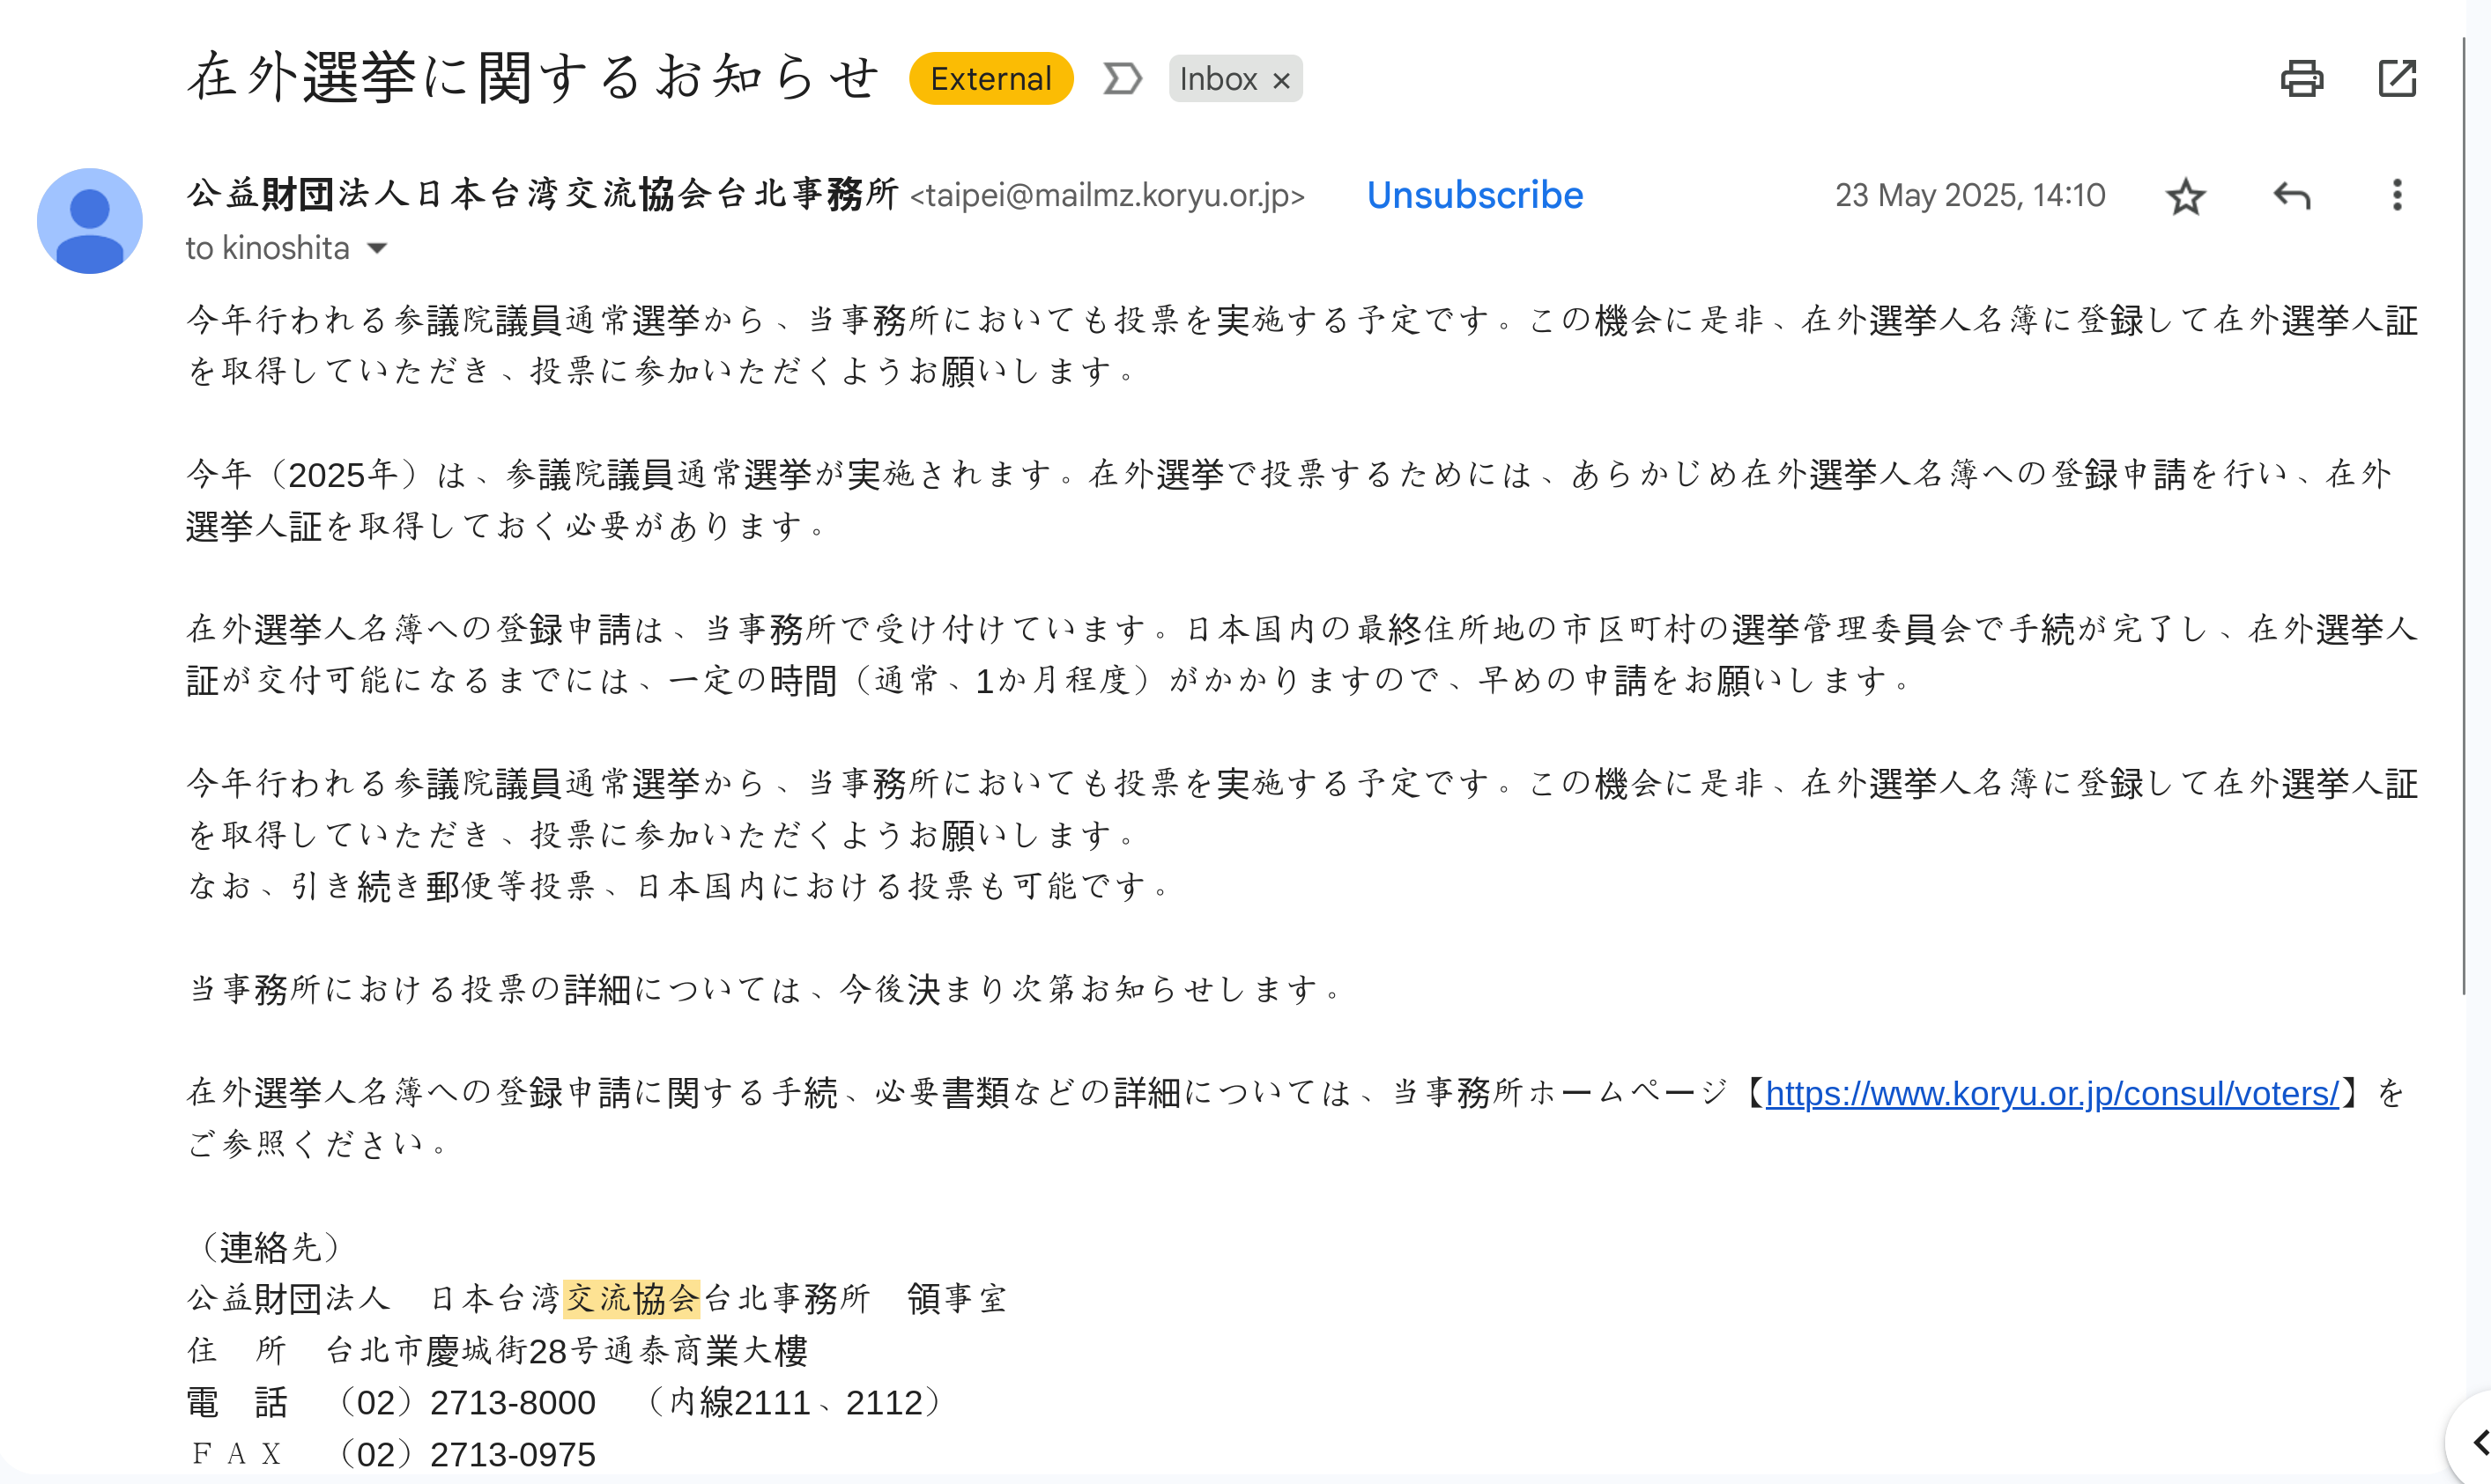Click the sender's profile avatar
The image size is (2491, 1484).
tap(90, 221)
